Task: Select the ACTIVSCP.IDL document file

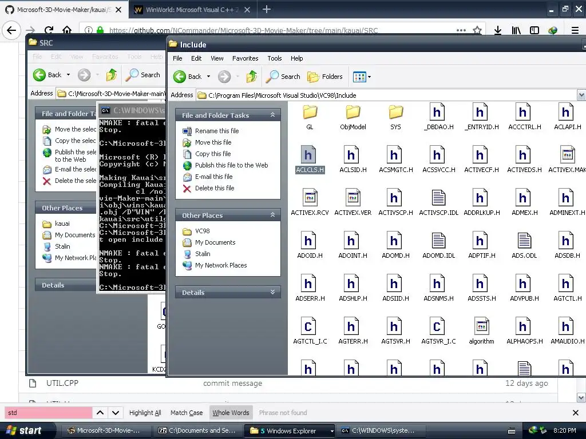Action: click(439, 202)
